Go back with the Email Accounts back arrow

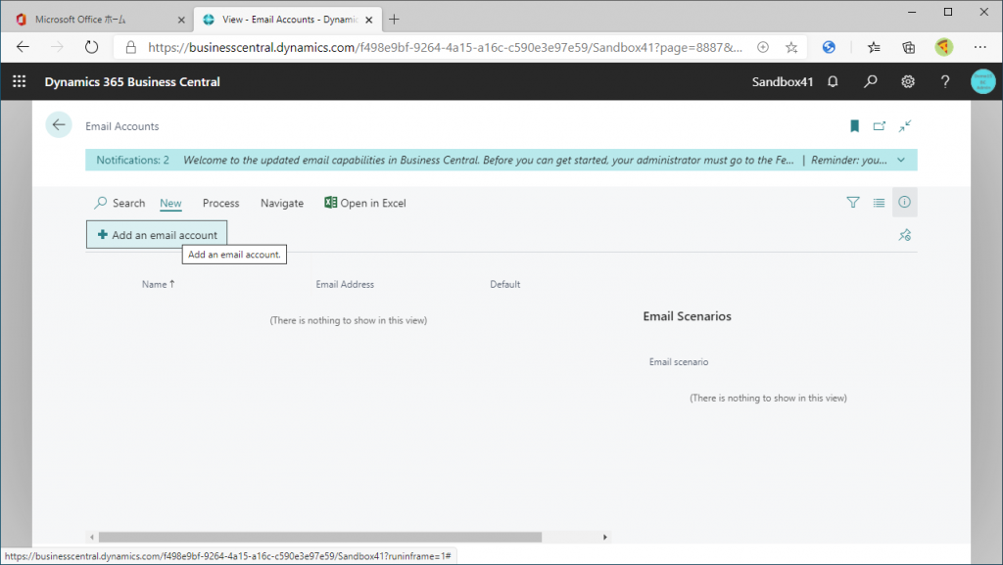pos(58,124)
